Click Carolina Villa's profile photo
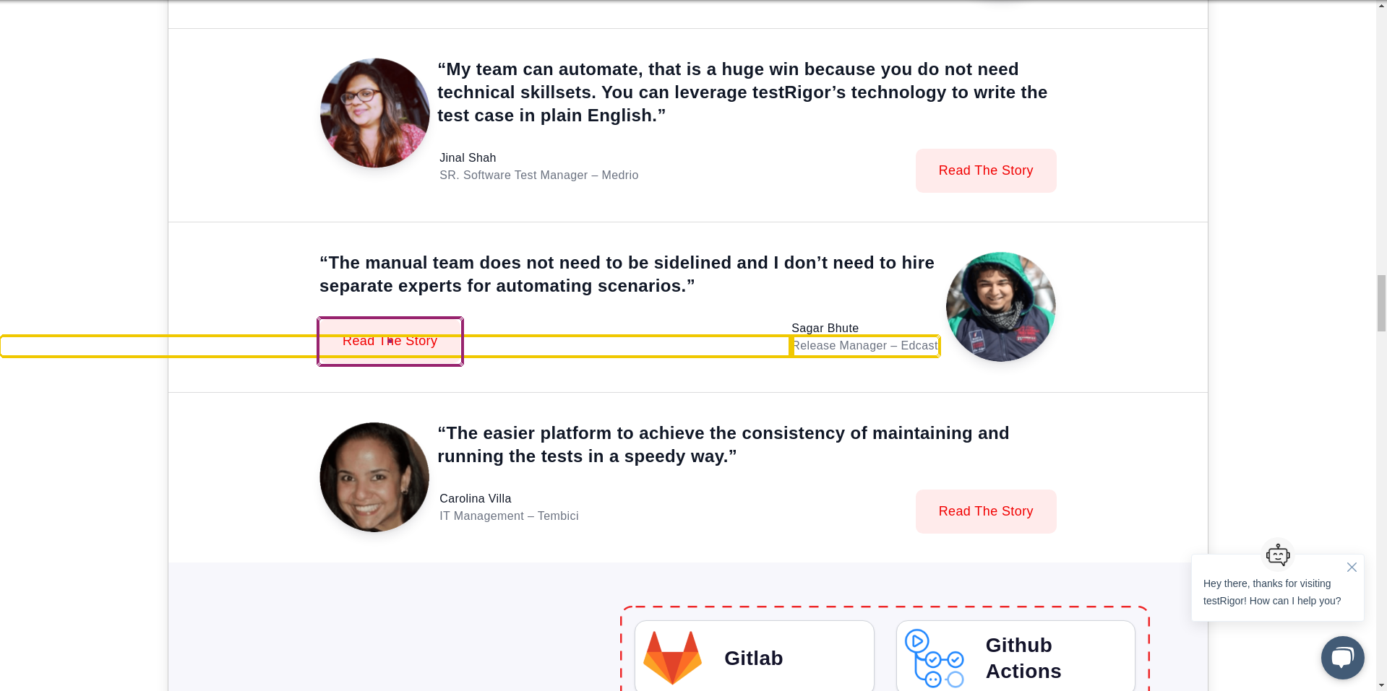This screenshot has width=1387, height=691. click(374, 477)
